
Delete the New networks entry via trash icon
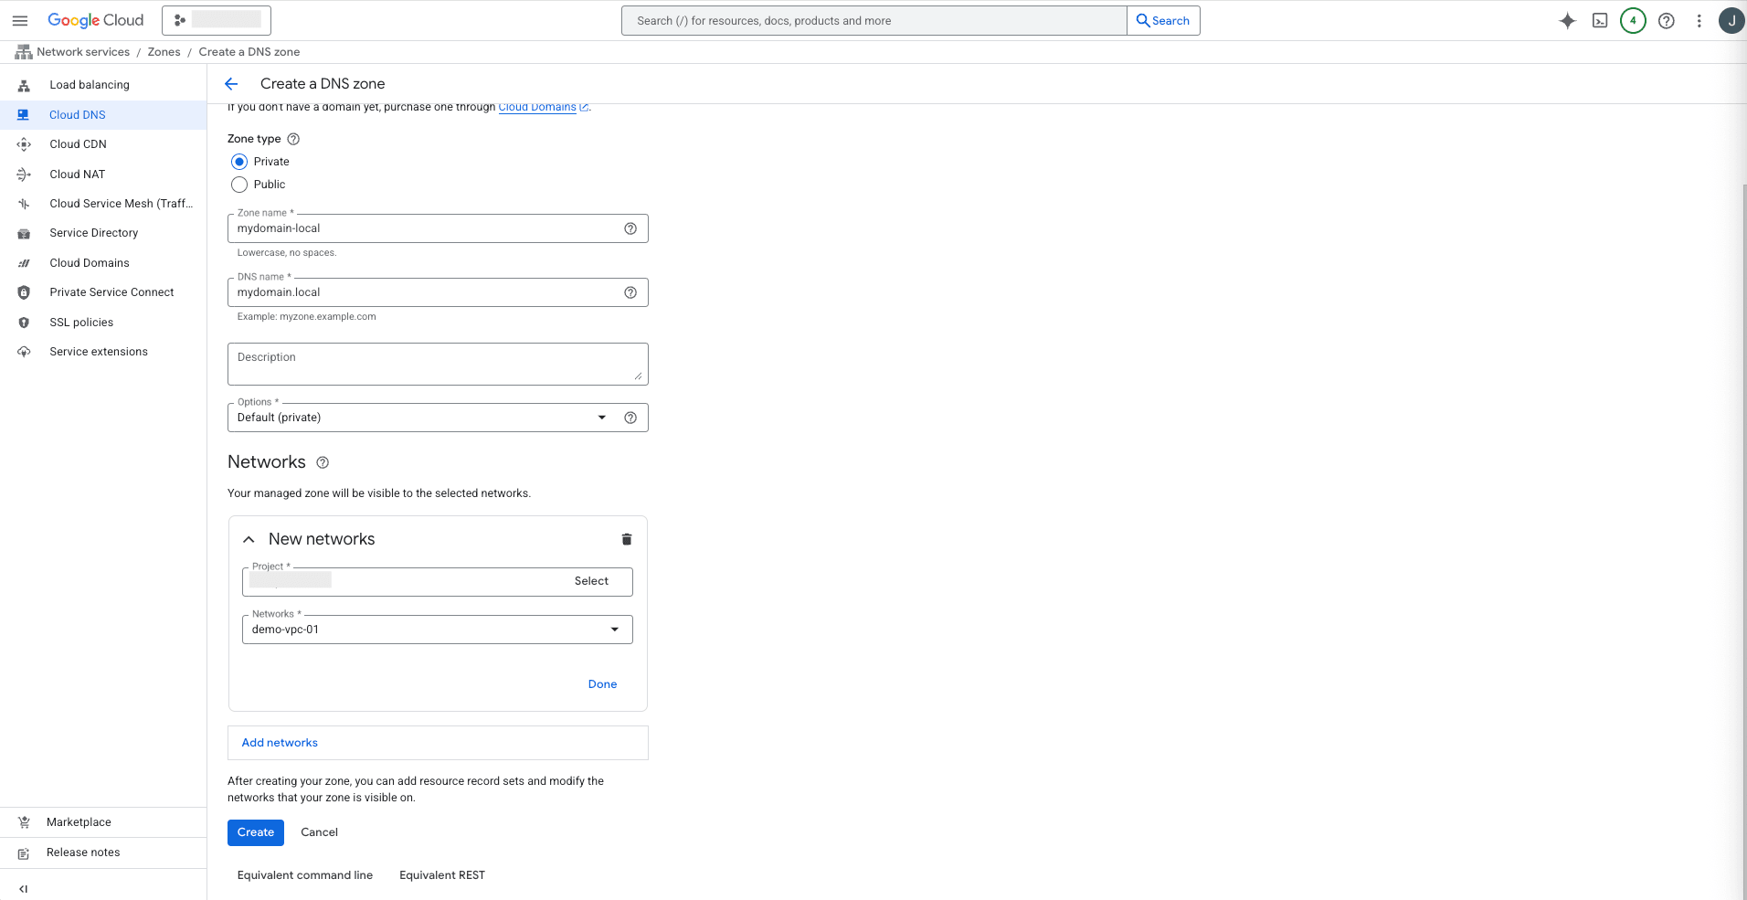627,539
